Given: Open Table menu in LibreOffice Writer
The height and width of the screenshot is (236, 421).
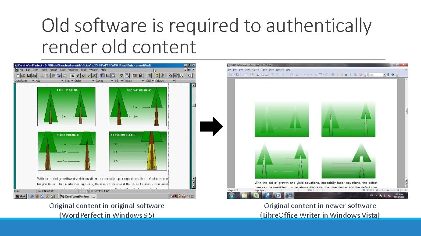Looking at the screenshot, I should pyautogui.click(x=264, y=69).
